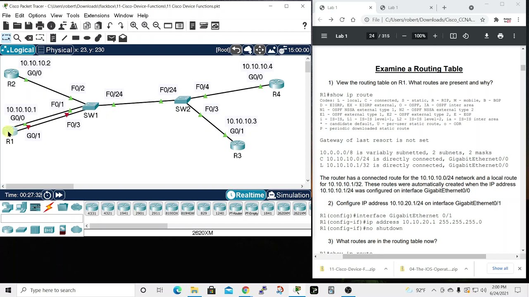Bookmark this page with the star

click(x=482, y=19)
